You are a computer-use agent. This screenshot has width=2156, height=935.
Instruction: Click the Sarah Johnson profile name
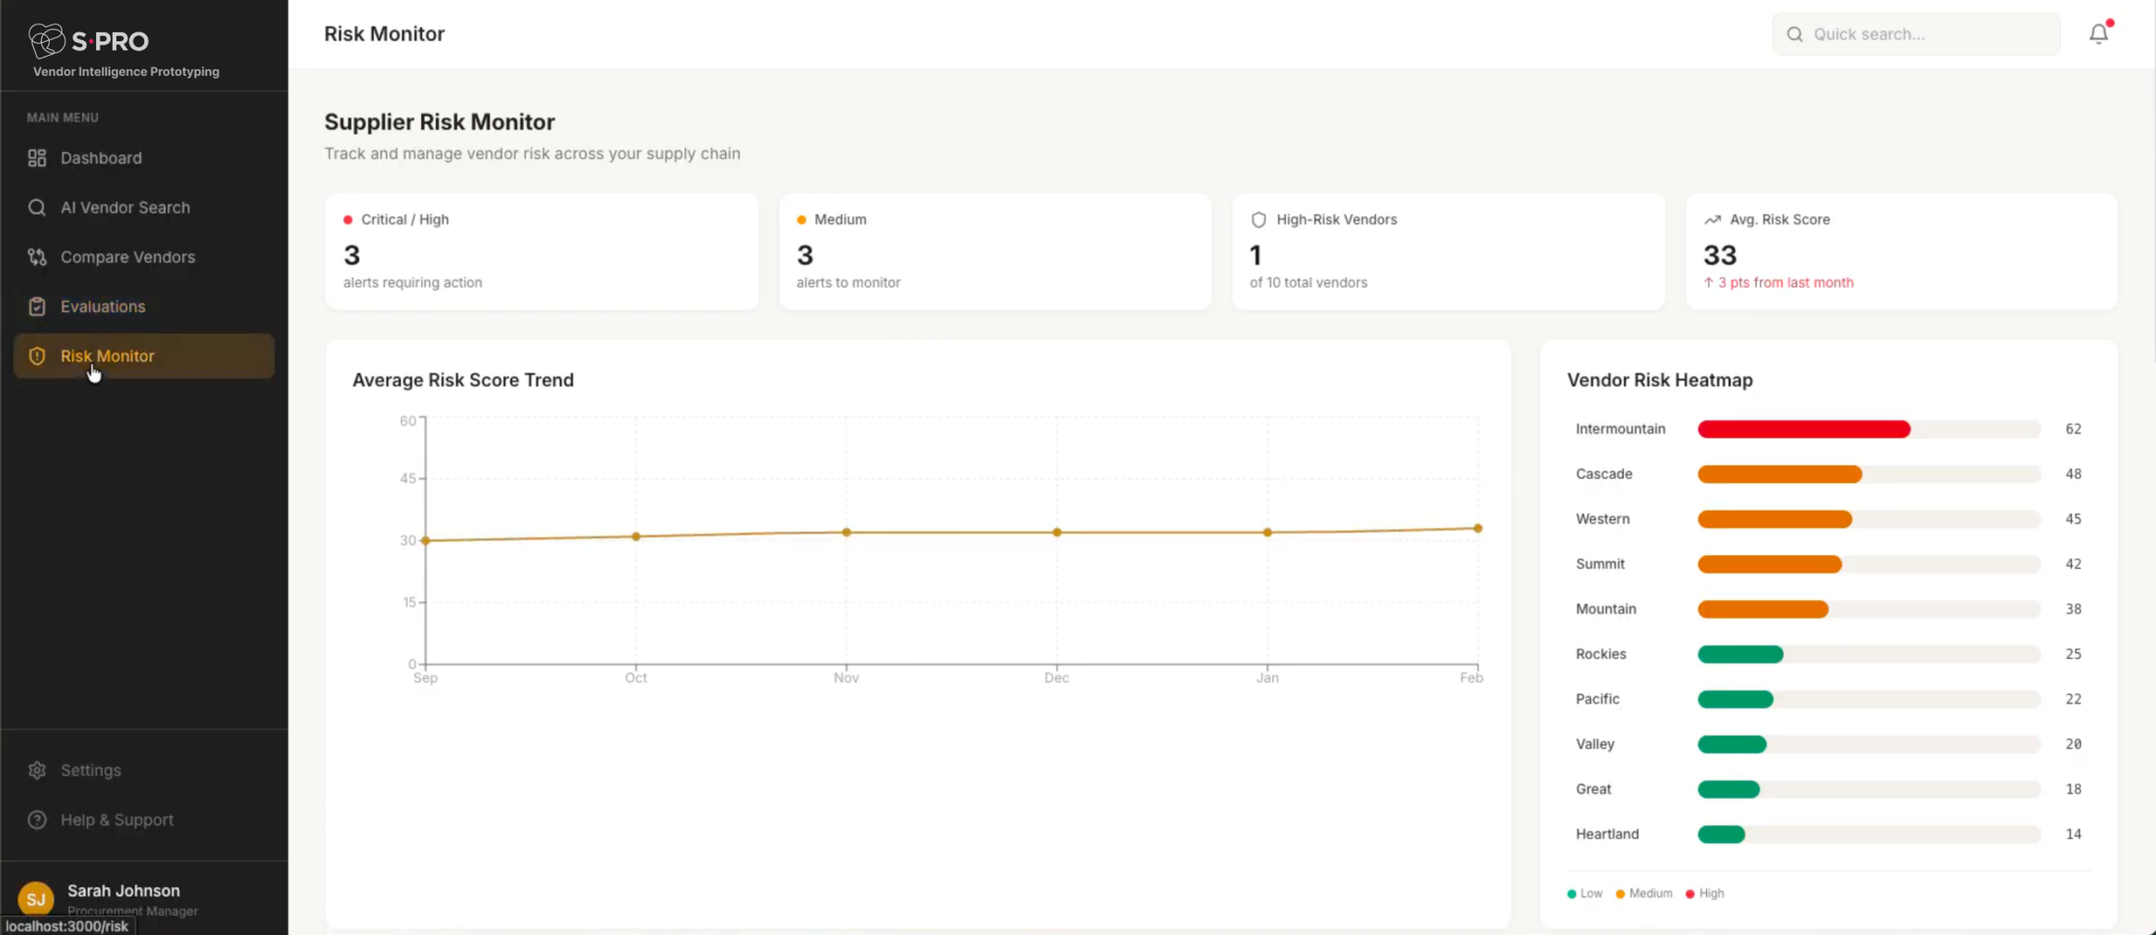124,890
